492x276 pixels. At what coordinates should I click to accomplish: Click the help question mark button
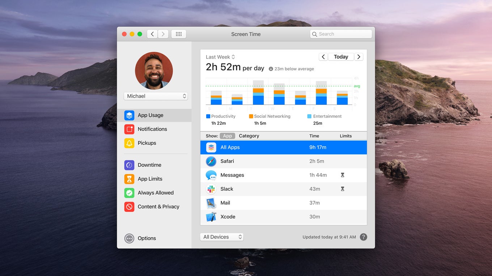[x=364, y=237]
